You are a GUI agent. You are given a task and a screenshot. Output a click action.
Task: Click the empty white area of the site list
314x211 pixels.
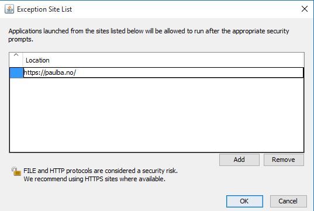click(157, 115)
